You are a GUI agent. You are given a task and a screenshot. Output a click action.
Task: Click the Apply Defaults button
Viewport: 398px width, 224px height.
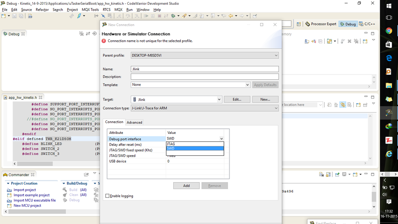(265, 85)
